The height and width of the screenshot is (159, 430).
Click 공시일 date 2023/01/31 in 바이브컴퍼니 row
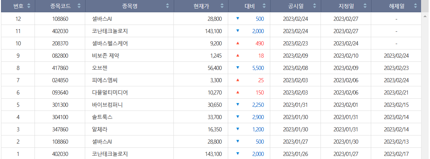pos(296,105)
